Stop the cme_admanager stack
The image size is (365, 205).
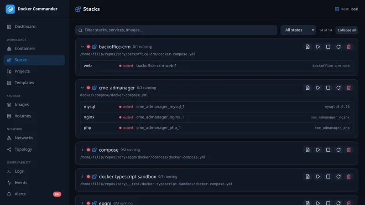[x=328, y=88]
